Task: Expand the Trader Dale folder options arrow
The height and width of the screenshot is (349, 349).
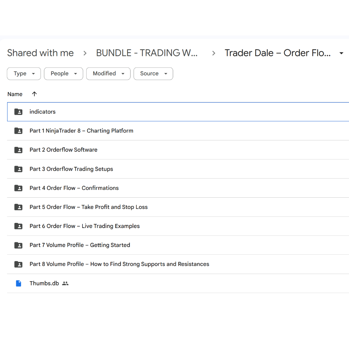Action: click(x=341, y=53)
